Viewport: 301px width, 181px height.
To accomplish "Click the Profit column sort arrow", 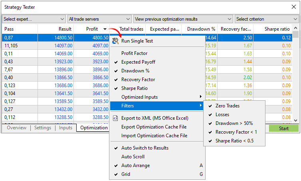I will click(105, 29).
